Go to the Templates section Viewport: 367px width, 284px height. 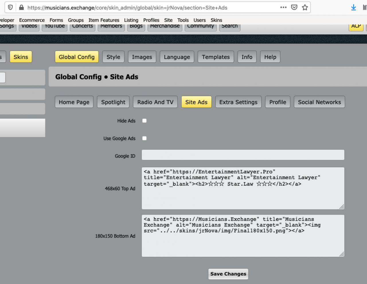216,57
